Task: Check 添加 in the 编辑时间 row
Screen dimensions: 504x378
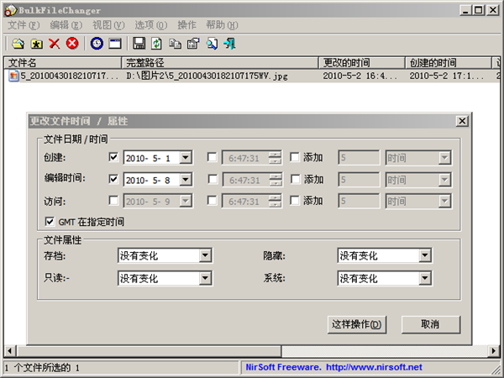Action: coord(295,179)
